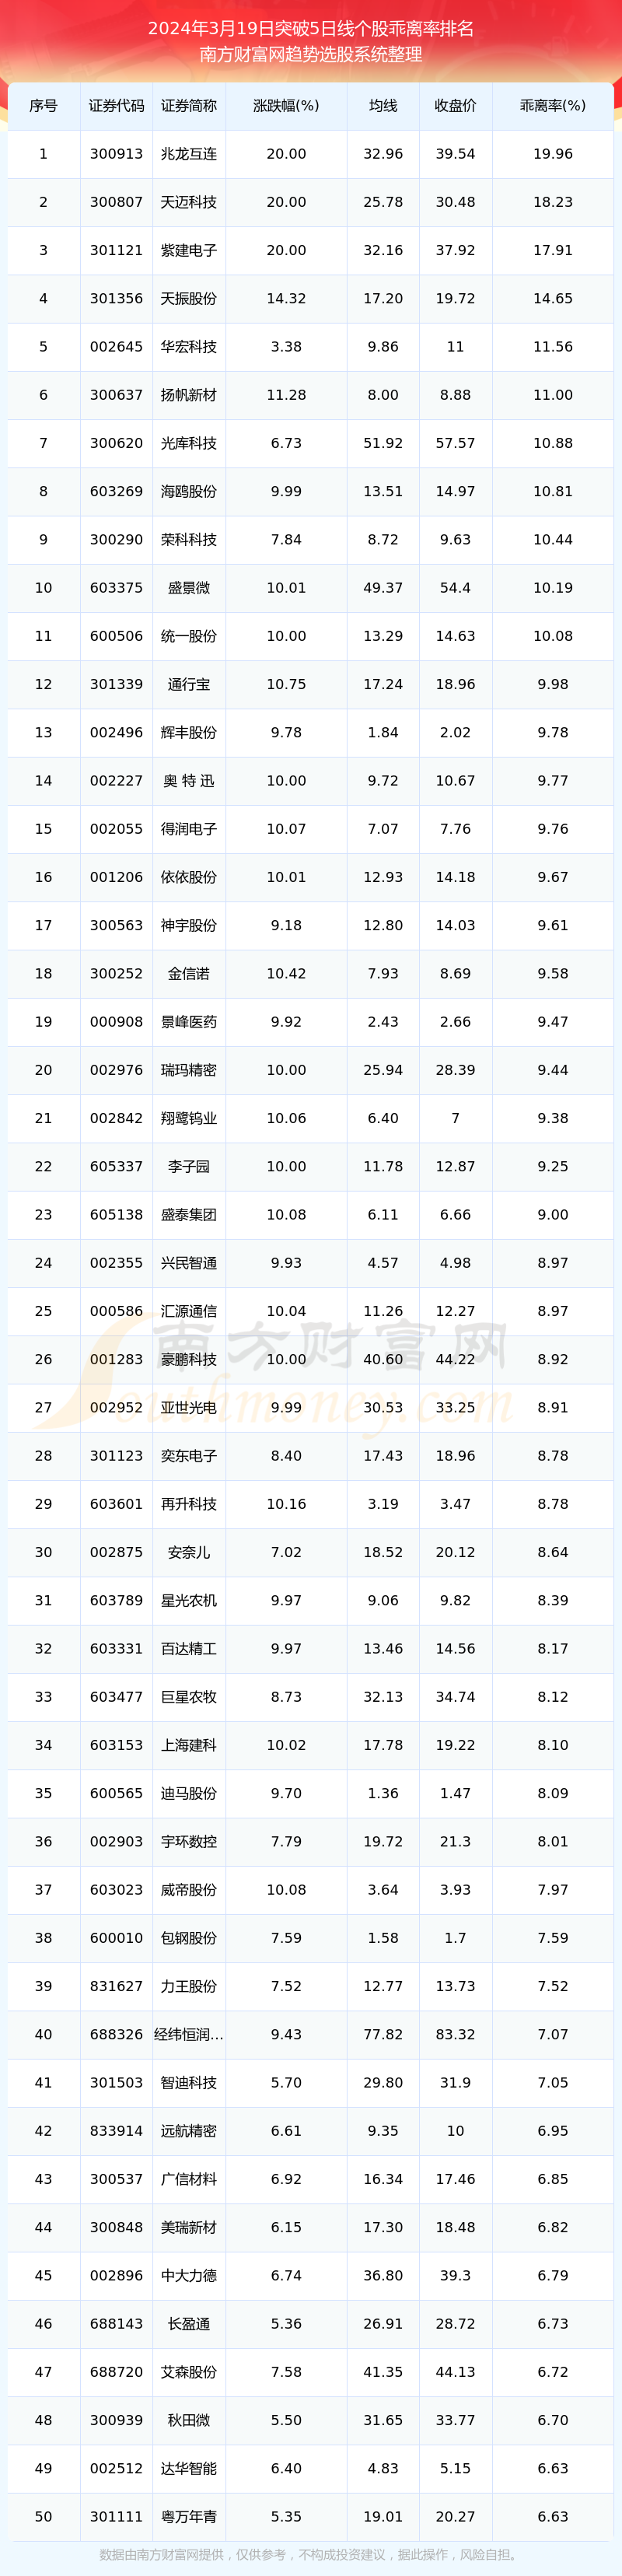This screenshot has height=2576, width=622.
Task: Select 天振股份 in row 4
Action: tap(189, 299)
